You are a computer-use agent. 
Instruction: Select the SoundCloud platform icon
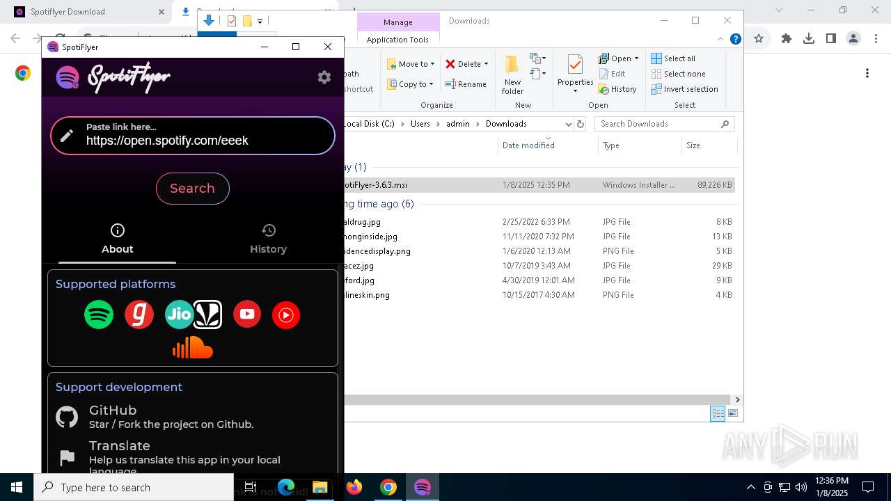pyautogui.click(x=193, y=347)
